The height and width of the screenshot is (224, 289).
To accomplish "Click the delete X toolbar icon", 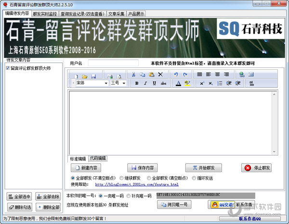I will click(160, 75).
